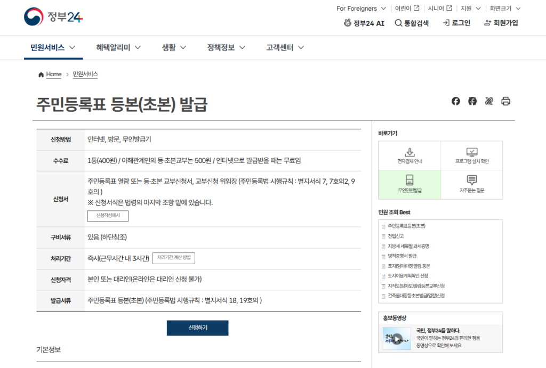546x368 pixels.
Task: Open the 민원서비스 menu
Action: click(48, 47)
